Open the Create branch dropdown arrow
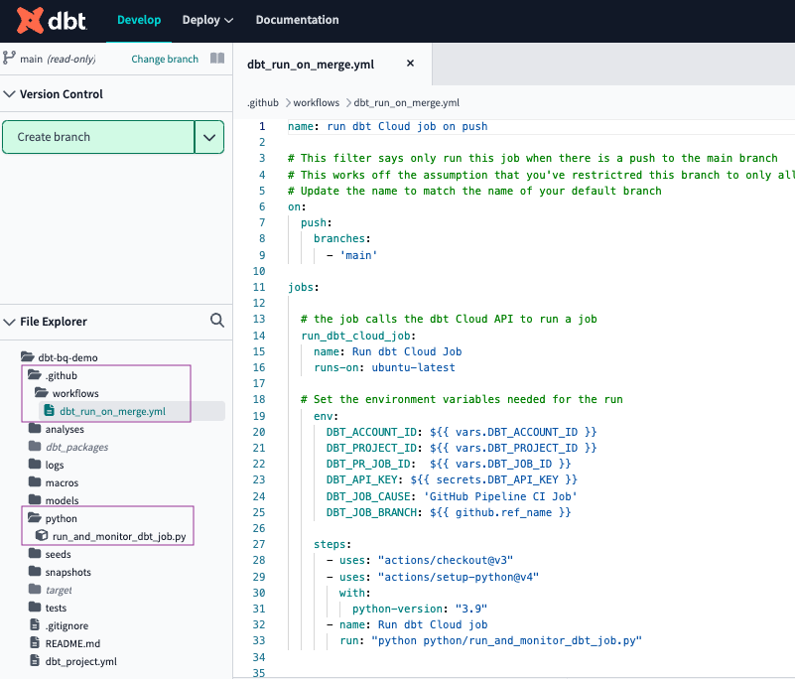795x679 pixels. 209,137
